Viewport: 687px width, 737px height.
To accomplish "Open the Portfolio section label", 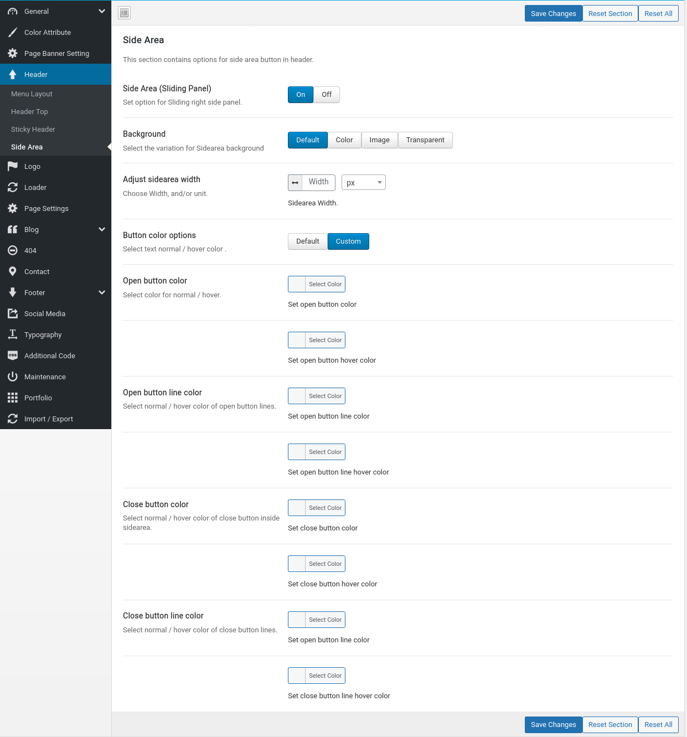I will coord(38,398).
